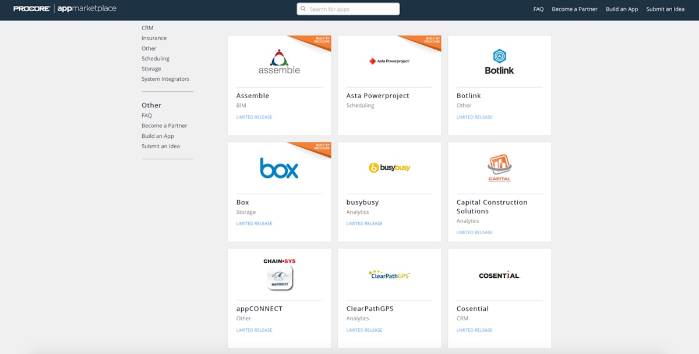Open Build an App from top navigation
This screenshot has height=354, width=699.
(x=622, y=9)
